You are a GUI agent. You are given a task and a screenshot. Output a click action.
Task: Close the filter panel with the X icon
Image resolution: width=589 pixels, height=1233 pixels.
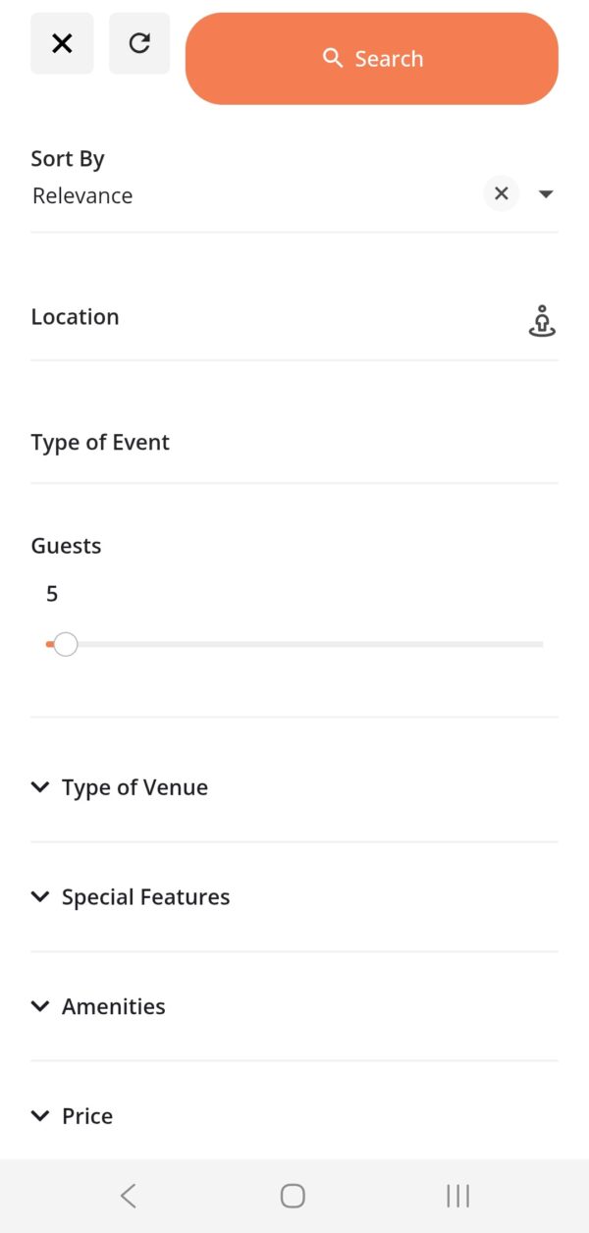point(62,43)
